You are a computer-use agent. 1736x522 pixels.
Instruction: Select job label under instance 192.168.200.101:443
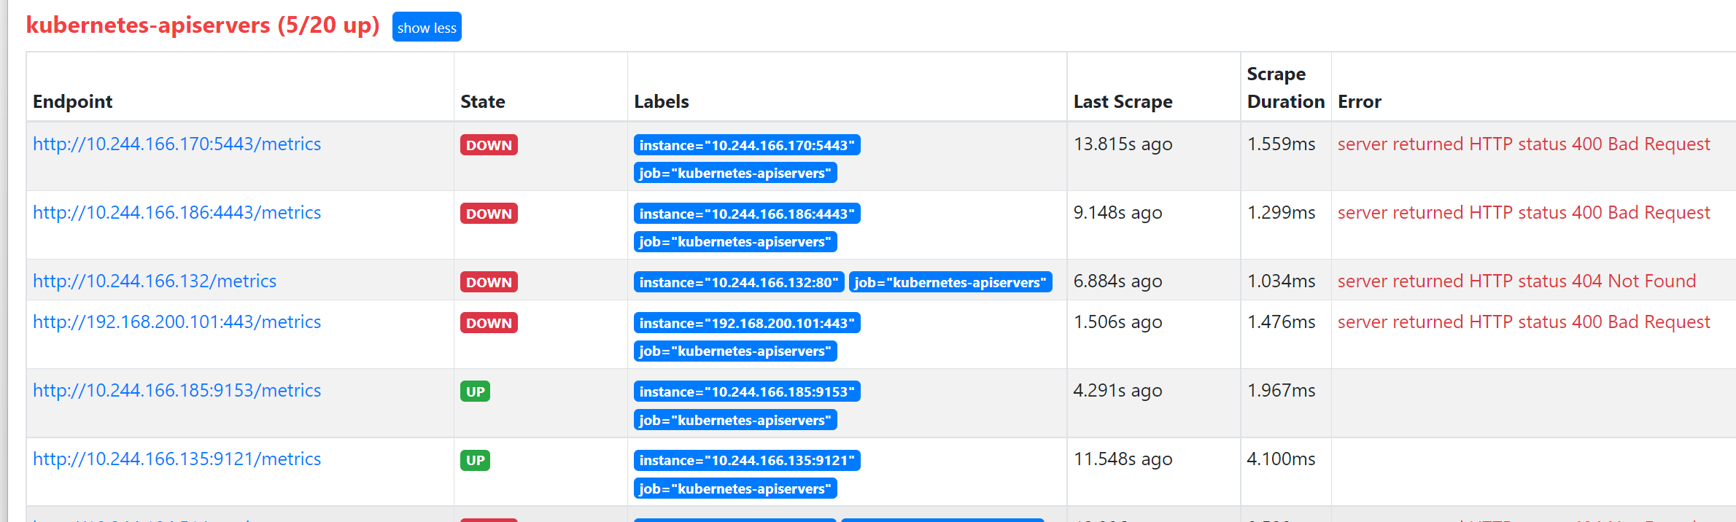[735, 351]
